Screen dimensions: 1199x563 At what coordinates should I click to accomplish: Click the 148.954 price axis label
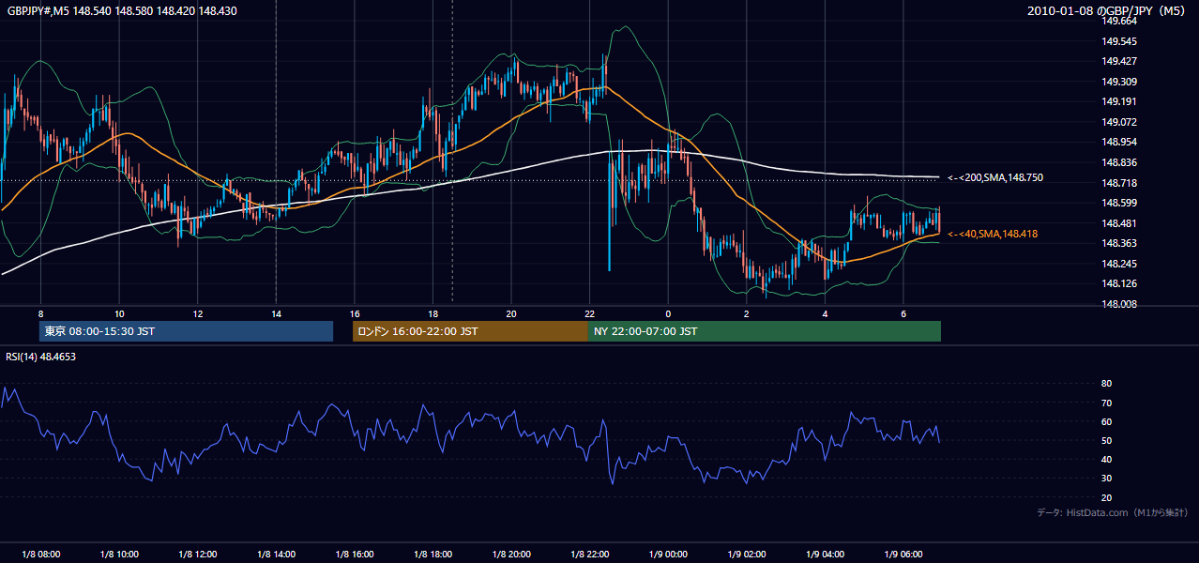1119,143
